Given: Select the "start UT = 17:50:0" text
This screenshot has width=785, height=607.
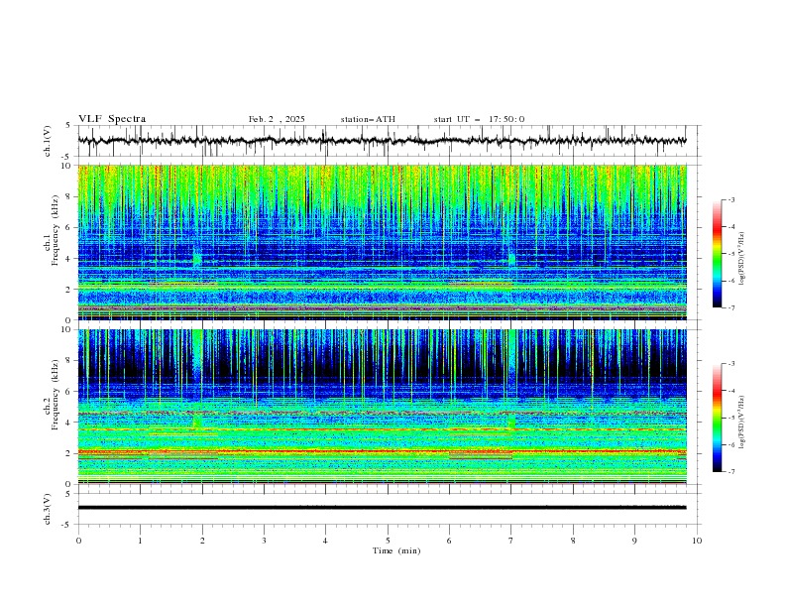Looking at the screenshot, I should tap(479, 119).
